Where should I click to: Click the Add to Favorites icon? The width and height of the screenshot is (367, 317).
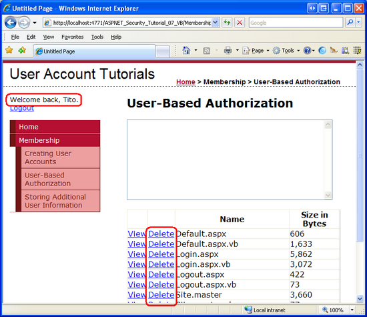point(22,50)
